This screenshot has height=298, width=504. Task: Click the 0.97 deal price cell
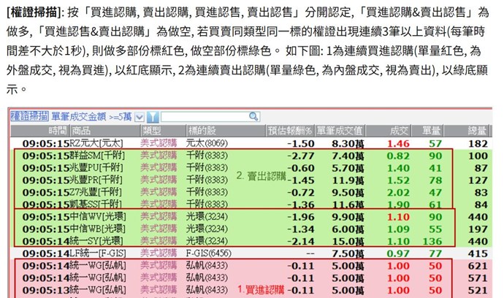pos(398,253)
